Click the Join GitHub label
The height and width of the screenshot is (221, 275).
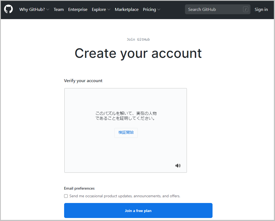click(x=138, y=39)
